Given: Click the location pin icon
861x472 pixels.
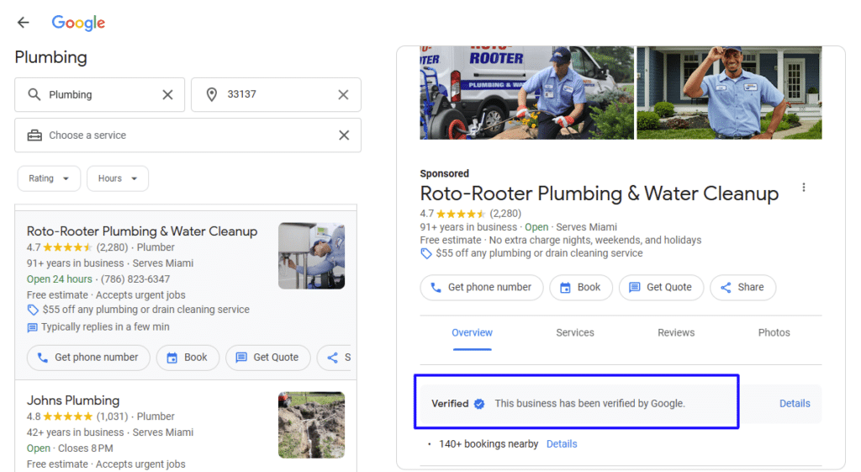Looking at the screenshot, I should point(211,94).
